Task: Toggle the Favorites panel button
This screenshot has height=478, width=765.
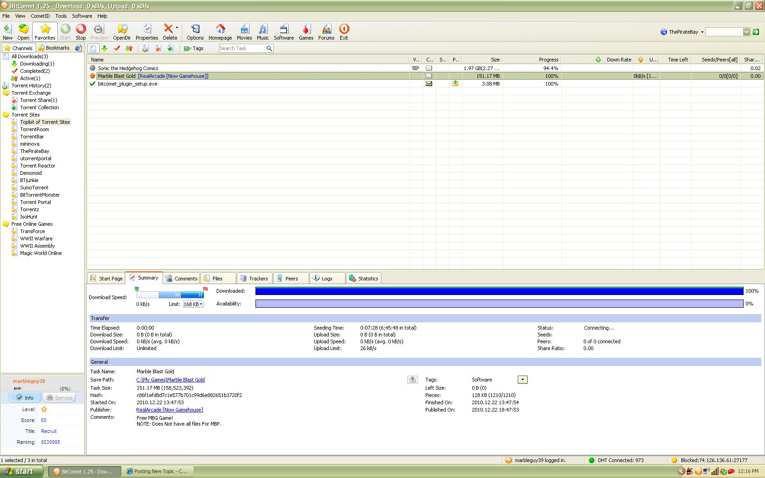Action: click(45, 32)
